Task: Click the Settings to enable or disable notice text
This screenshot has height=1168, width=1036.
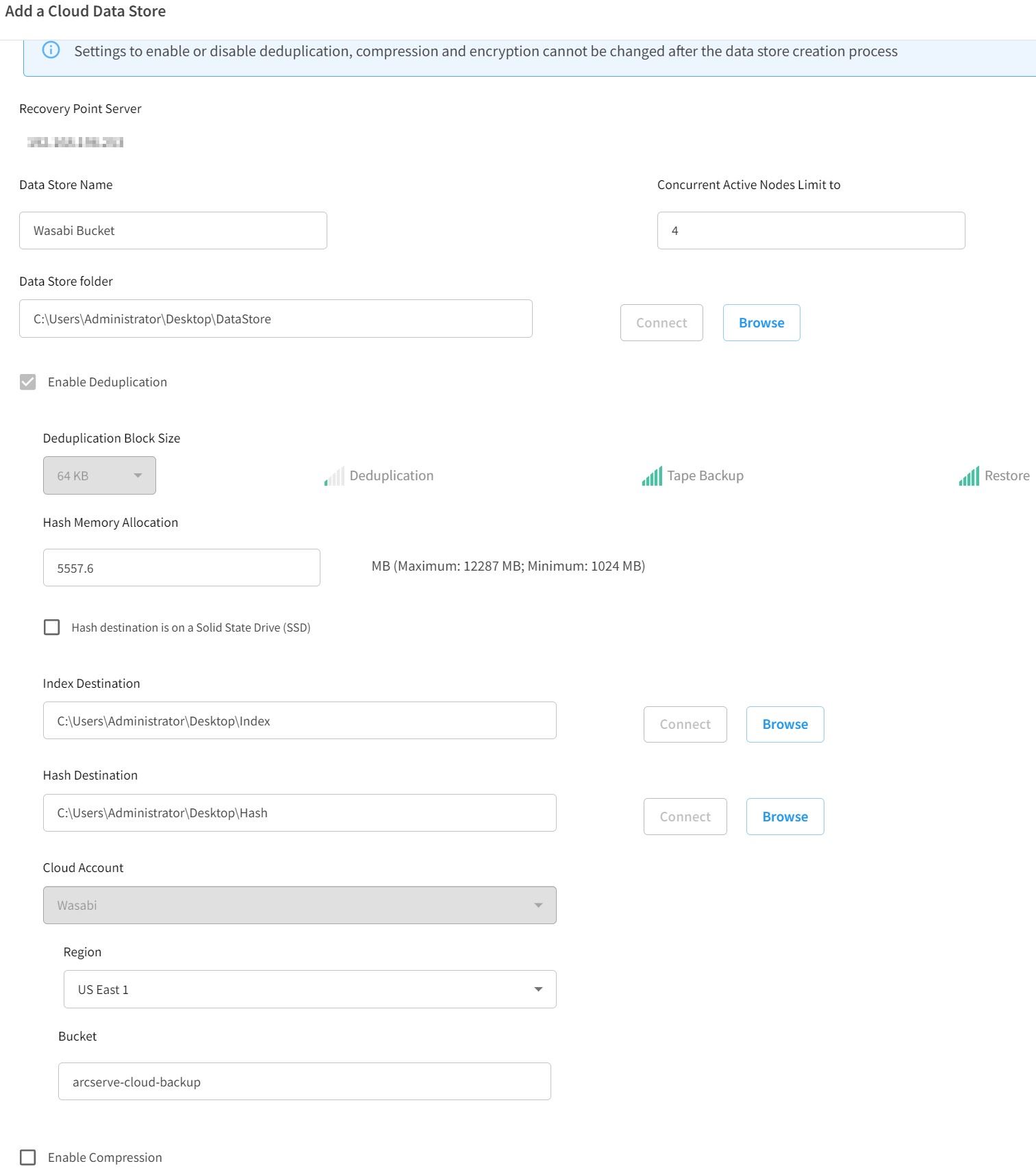Action: pos(485,51)
